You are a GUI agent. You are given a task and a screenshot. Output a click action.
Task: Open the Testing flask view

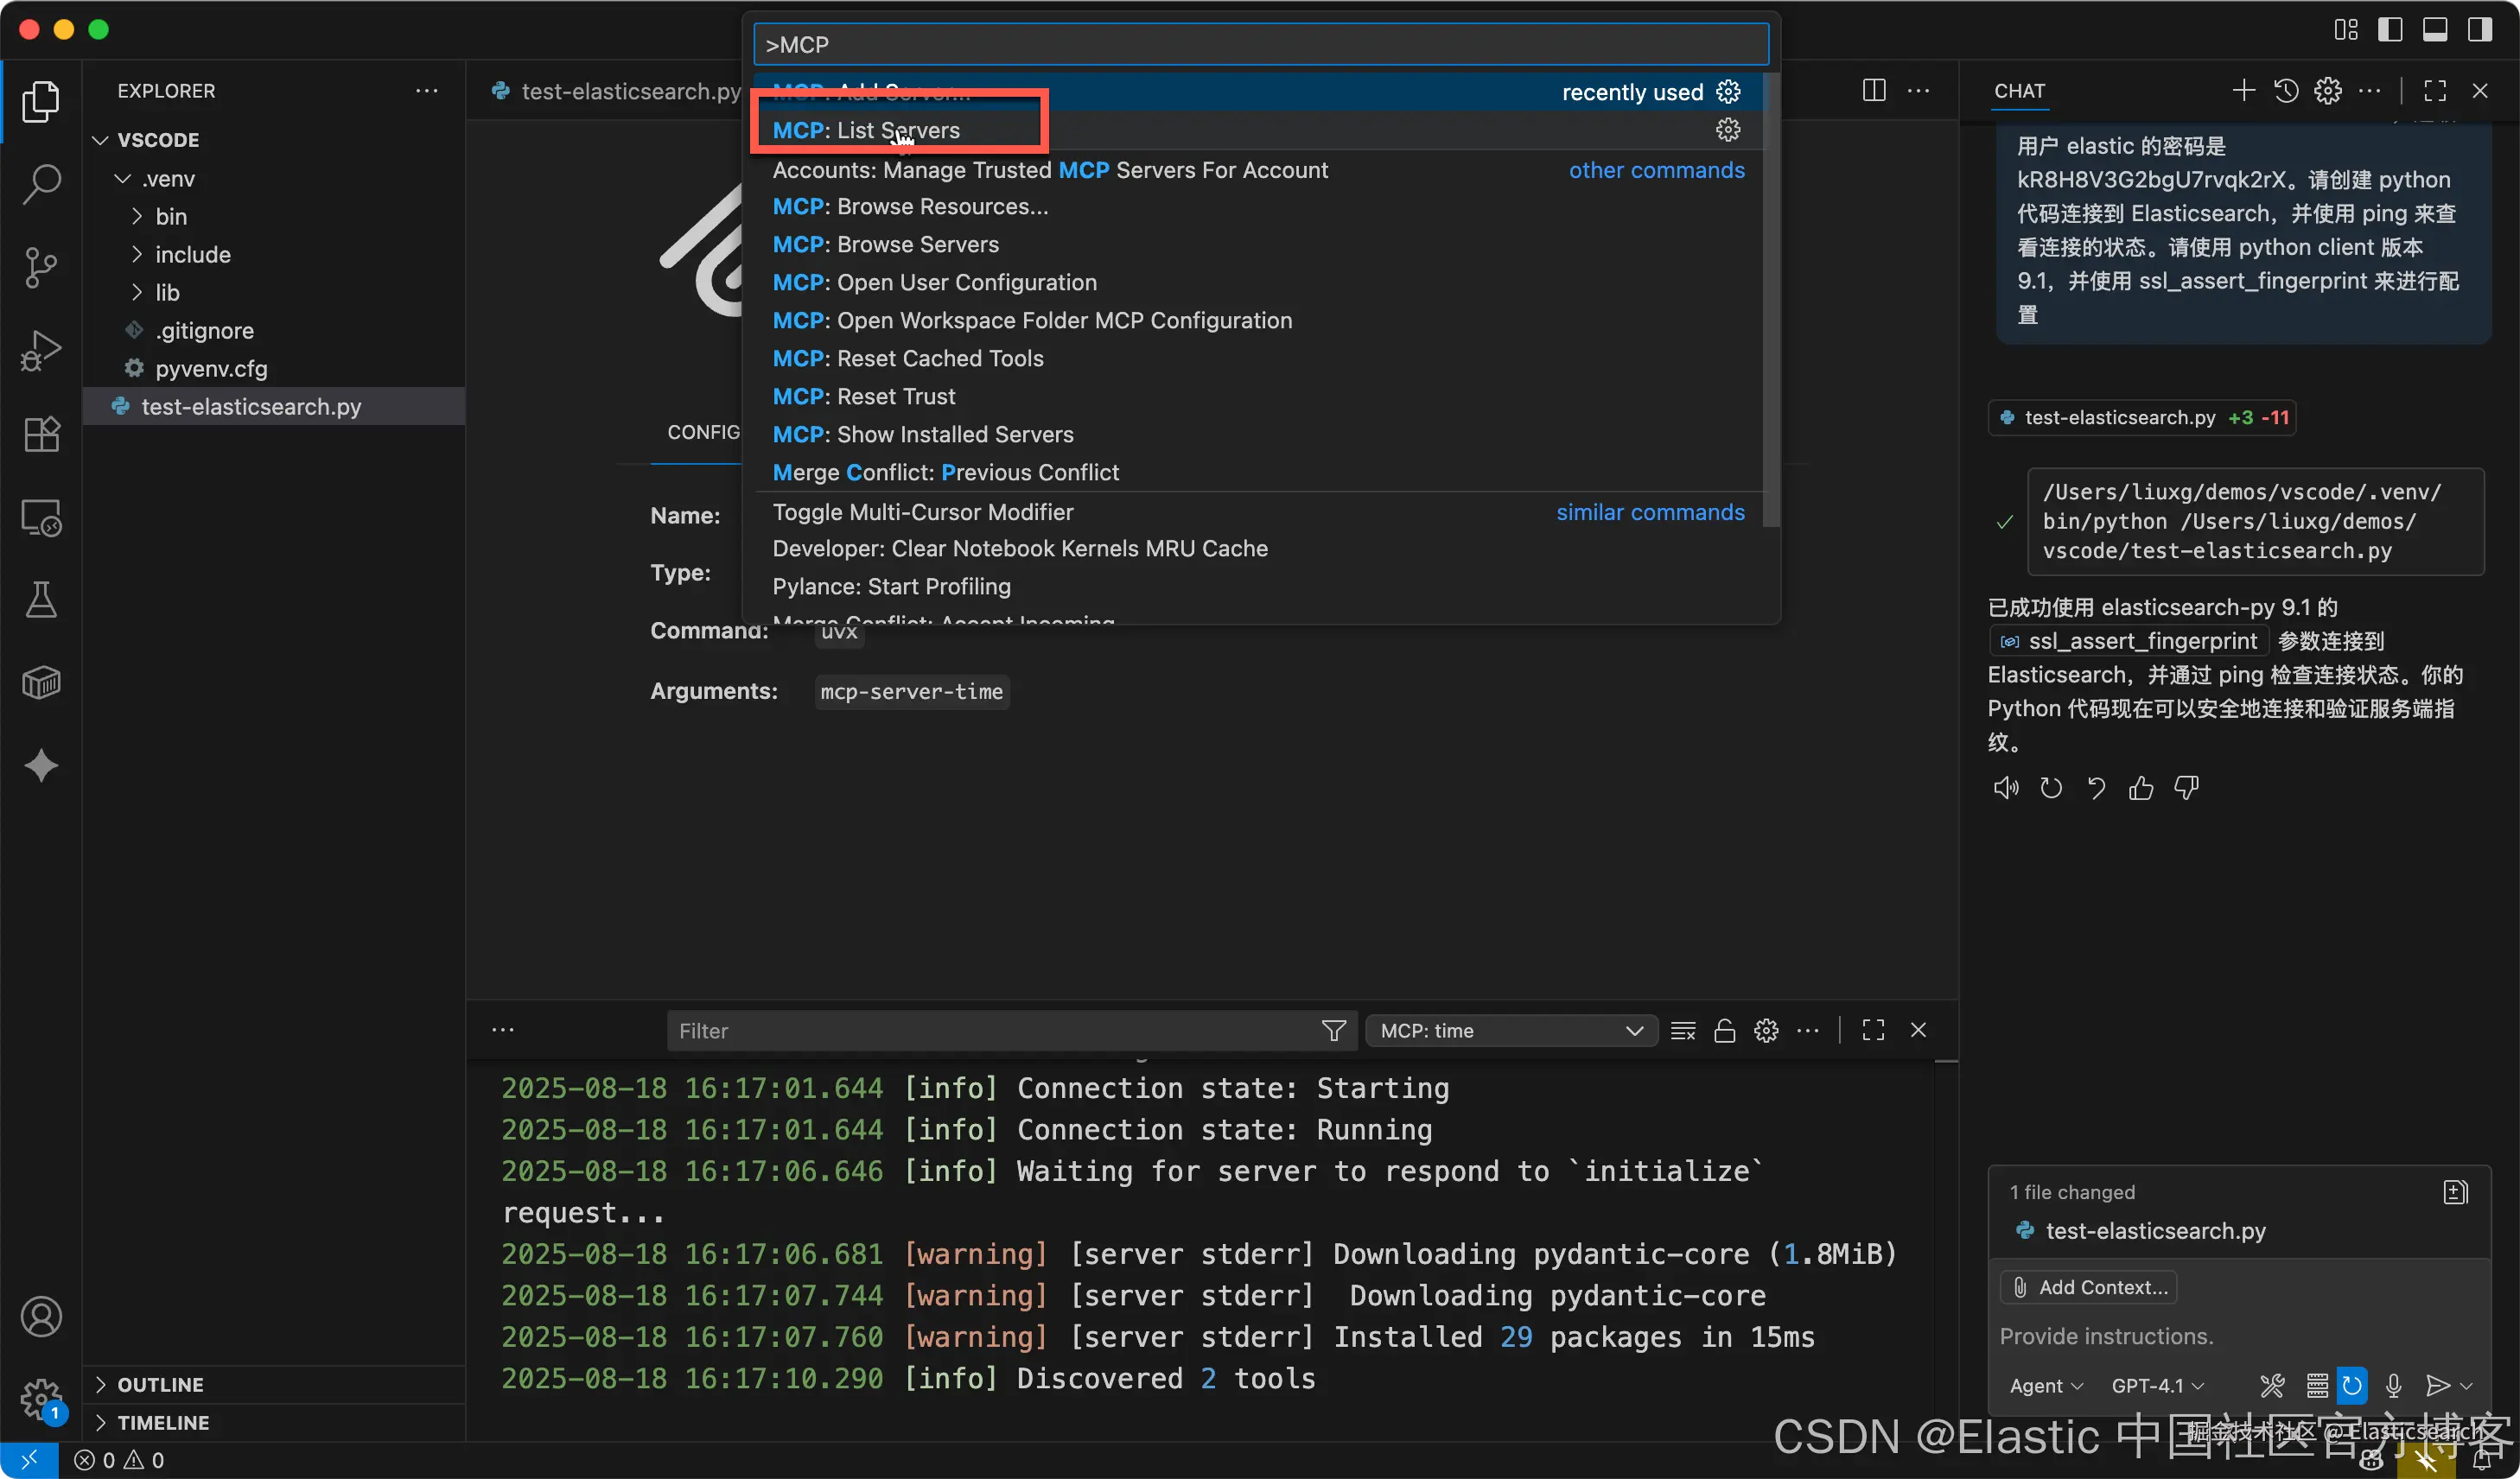[41, 600]
